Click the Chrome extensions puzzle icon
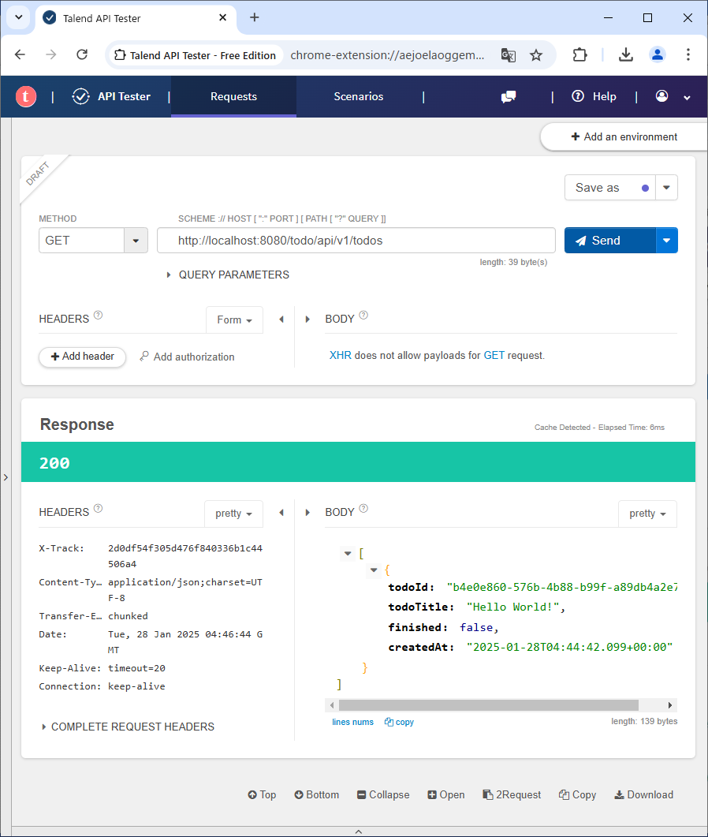The height and width of the screenshot is (837, 708). point(579,54)
